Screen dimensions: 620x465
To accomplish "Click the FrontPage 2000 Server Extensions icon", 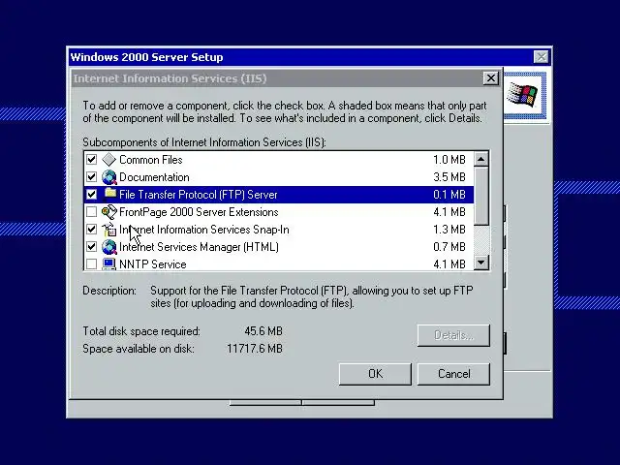I will coord(109,212).
